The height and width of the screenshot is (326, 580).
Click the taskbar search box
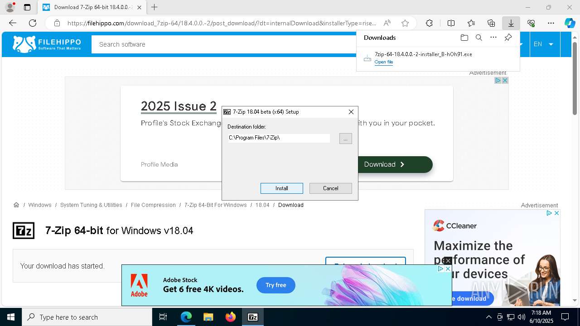tap(87, 317)
